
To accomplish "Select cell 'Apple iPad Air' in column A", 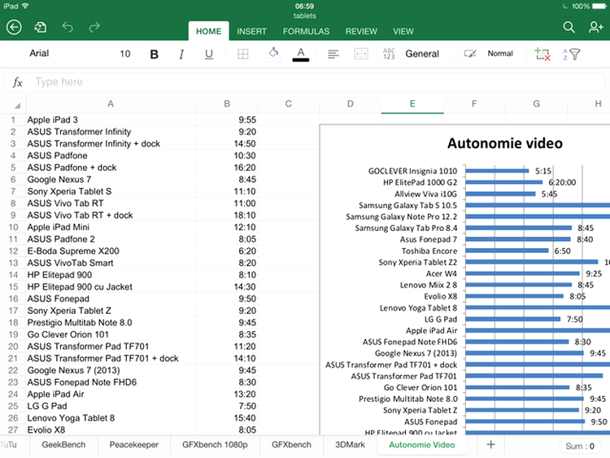I will pyautogui.click(x=111, y=395).
